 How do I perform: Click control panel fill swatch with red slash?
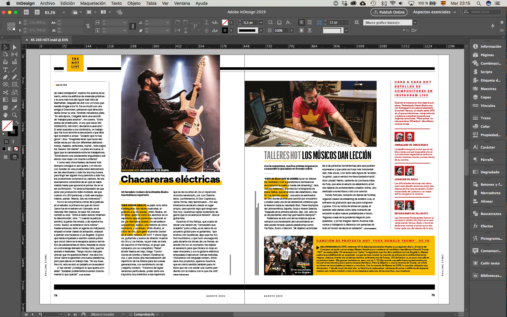pyautogui.click(x=225, y=22)
